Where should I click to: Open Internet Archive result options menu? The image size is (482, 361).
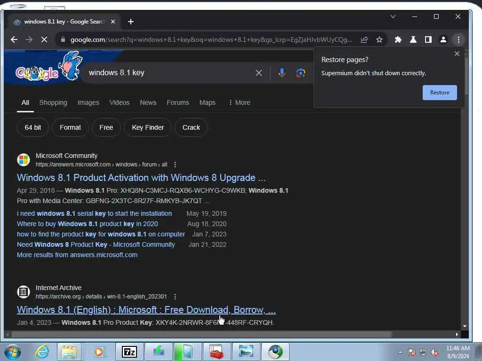pyautogui.click(x=175, y=297)
